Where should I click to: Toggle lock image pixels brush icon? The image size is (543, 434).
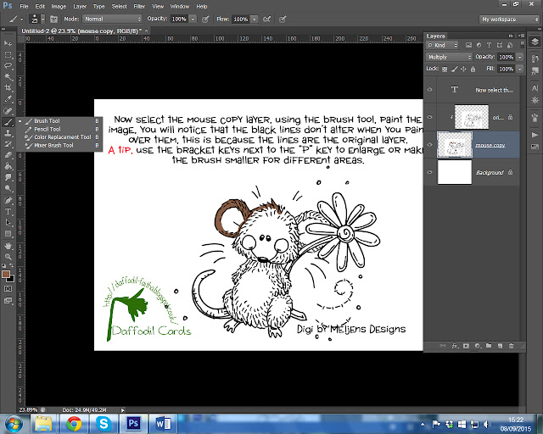(x=455, y=70)
